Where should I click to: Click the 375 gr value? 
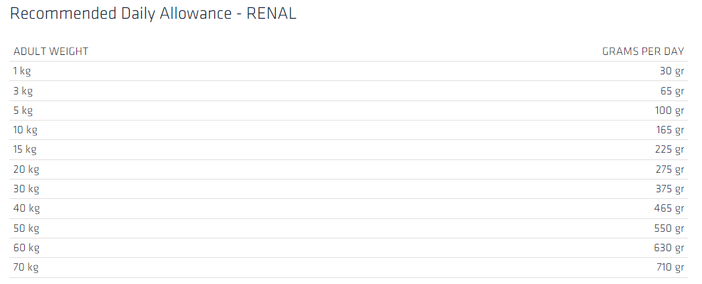(x=669, y=189)
